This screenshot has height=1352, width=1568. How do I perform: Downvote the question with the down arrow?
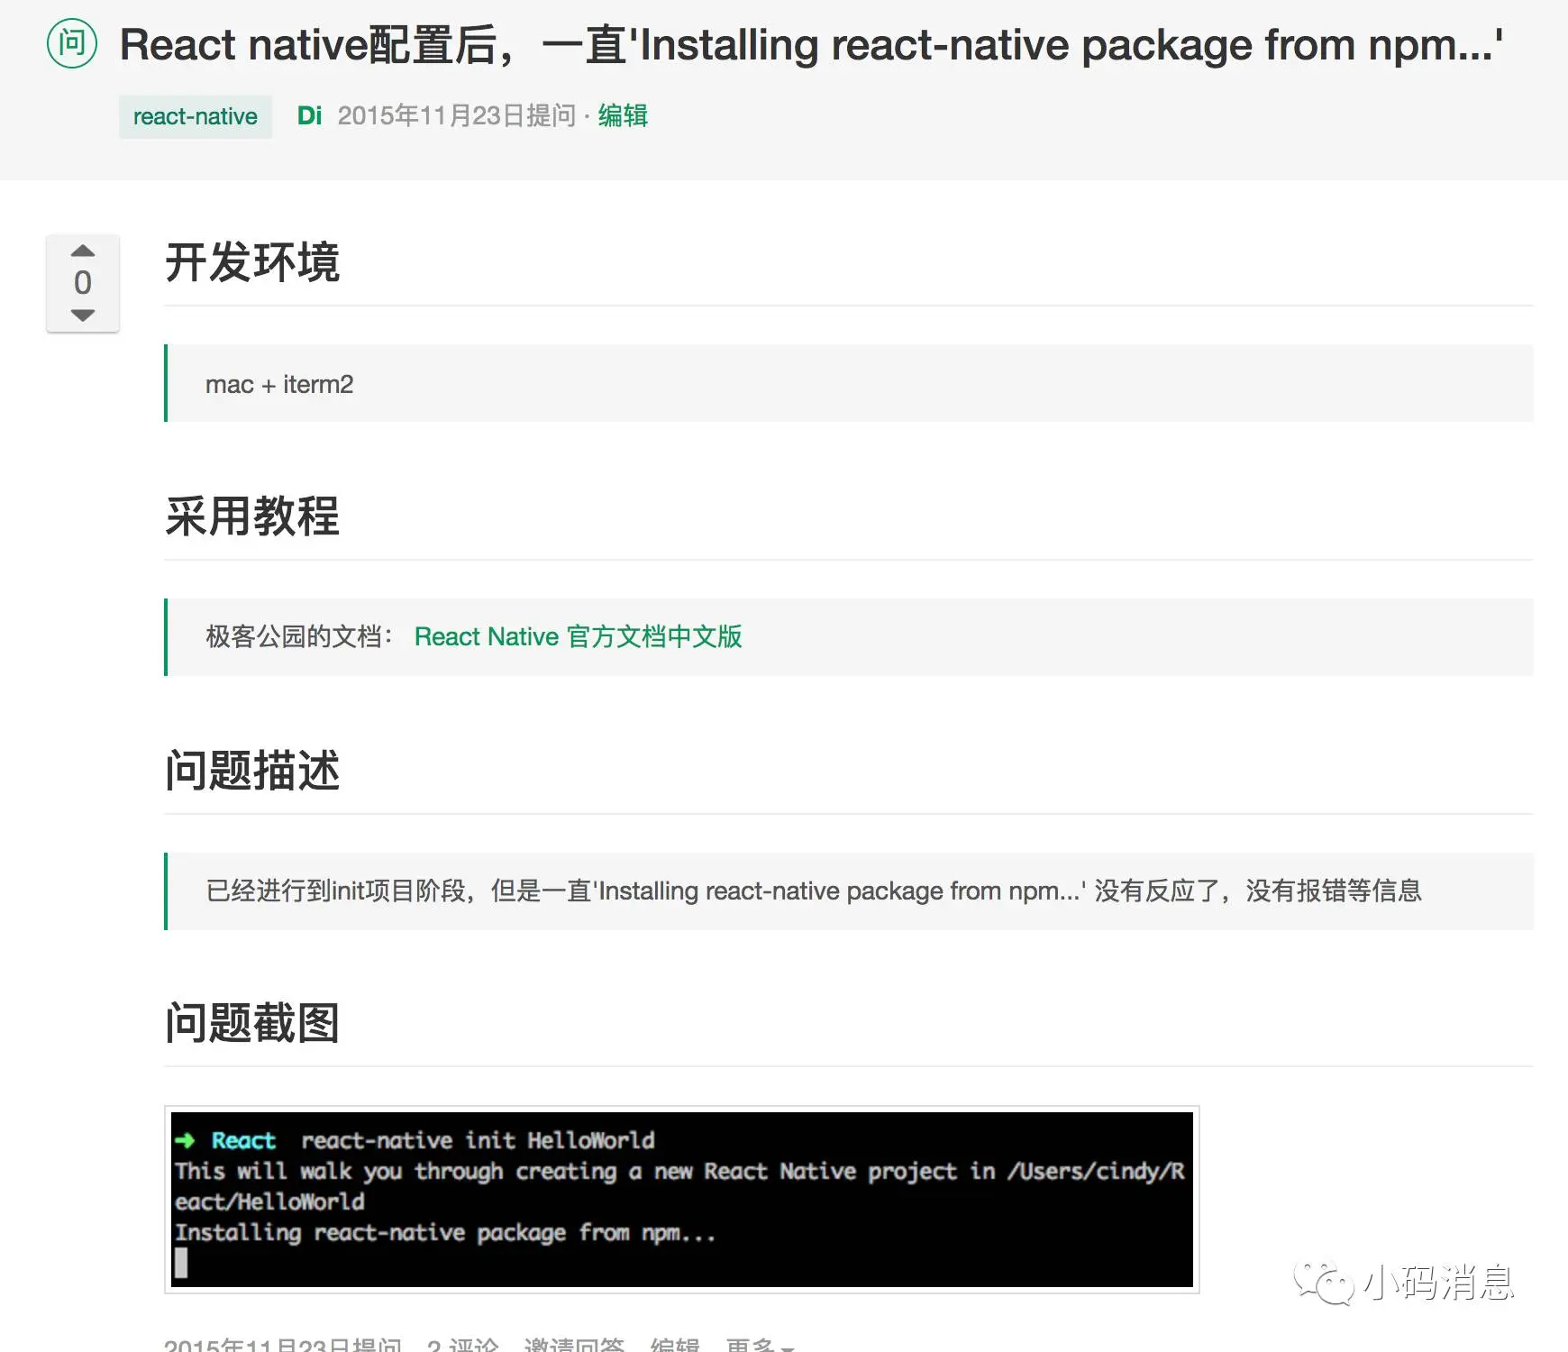pos(83,315)
